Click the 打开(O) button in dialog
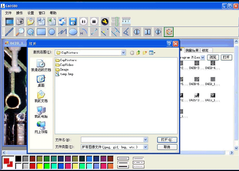The height and width of the screenshot is (171, 239). pos(167,139)
